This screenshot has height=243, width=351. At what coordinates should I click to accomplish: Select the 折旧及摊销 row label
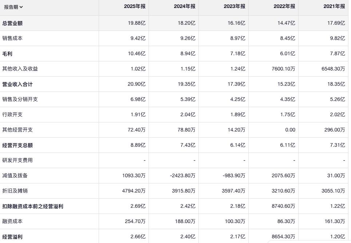[15, 191]
